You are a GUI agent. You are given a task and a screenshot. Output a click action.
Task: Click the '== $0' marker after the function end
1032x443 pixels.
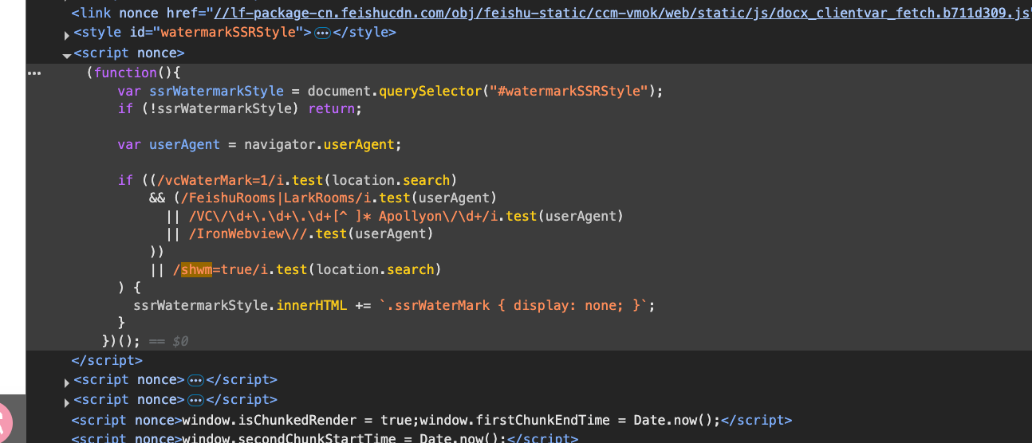tap(168, 341)
